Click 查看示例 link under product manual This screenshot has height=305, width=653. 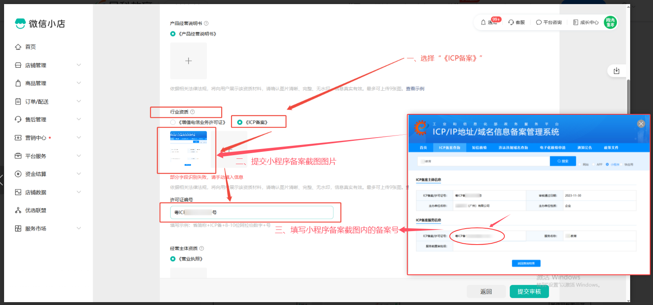[415, 89]
